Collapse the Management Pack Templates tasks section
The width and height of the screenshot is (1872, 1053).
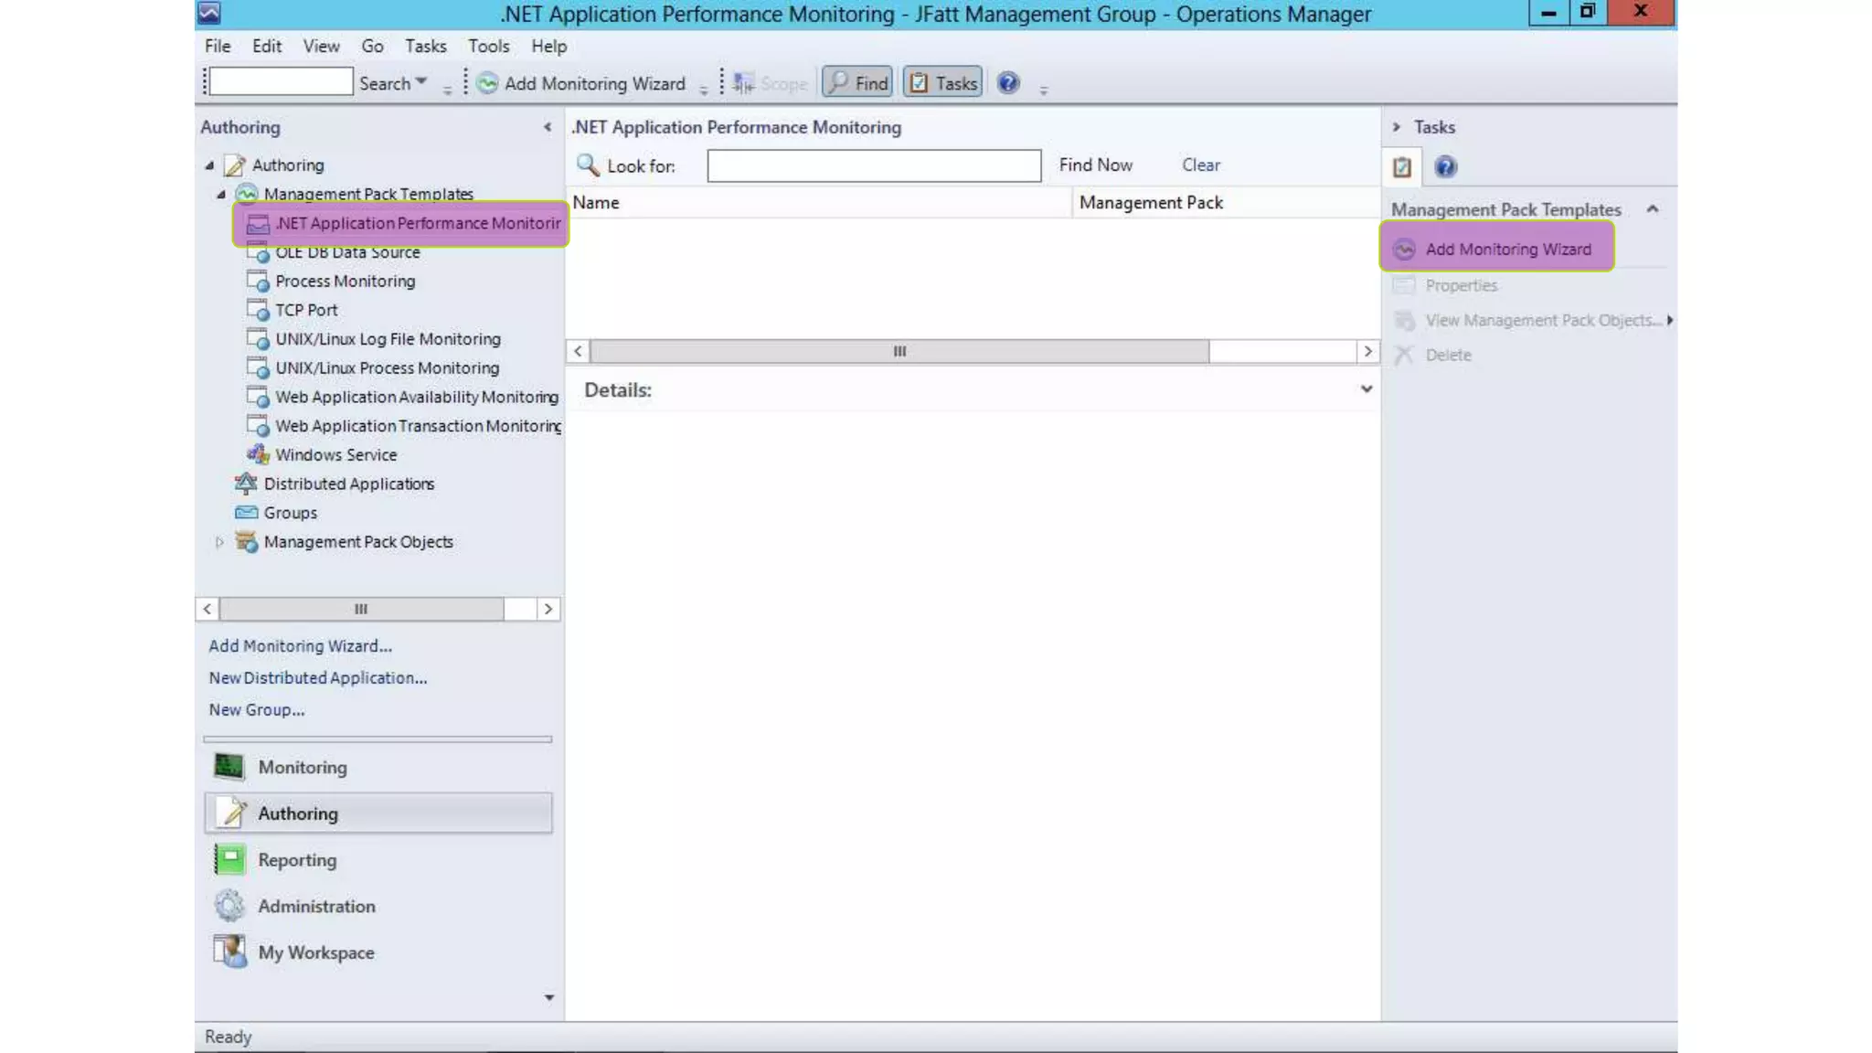tap(1652, 209)
